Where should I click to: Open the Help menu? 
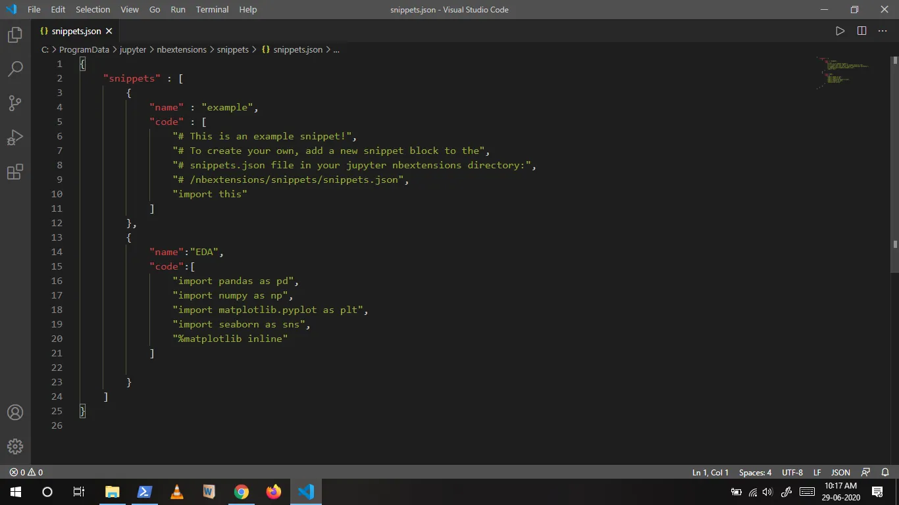click(248, 9)
